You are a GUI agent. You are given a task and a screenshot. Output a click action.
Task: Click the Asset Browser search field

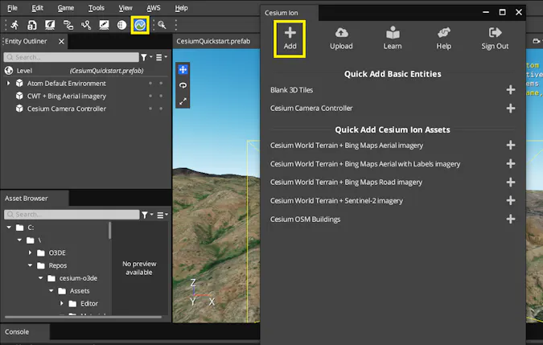tap(72, 215)
